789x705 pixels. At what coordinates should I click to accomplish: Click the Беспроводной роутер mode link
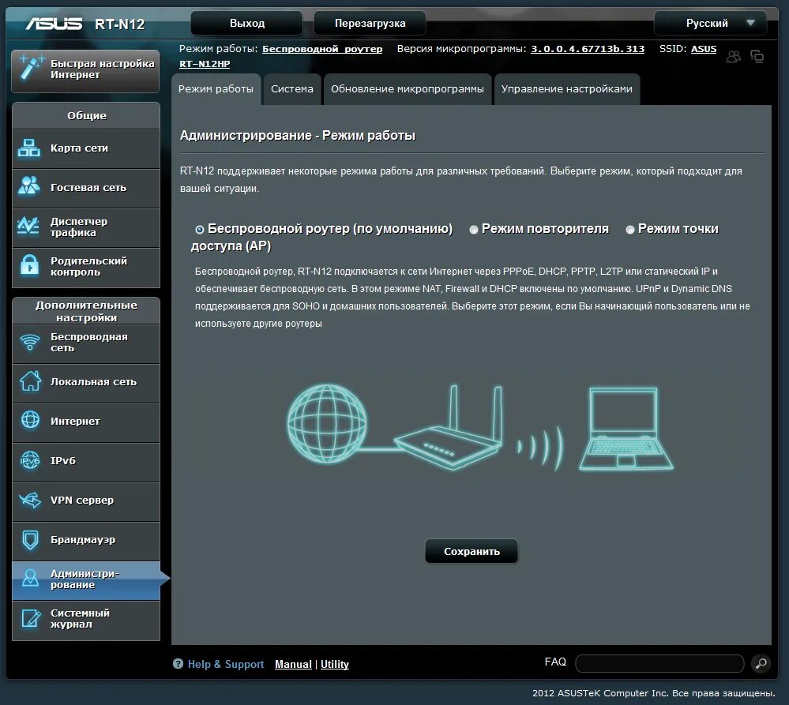click(x=322, y=49)
